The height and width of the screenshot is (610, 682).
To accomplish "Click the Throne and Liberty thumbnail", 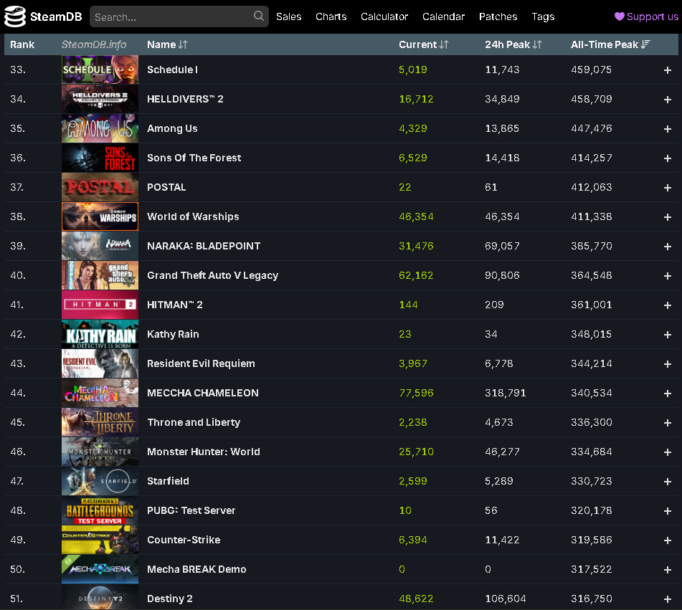I will tap(100, 422).
